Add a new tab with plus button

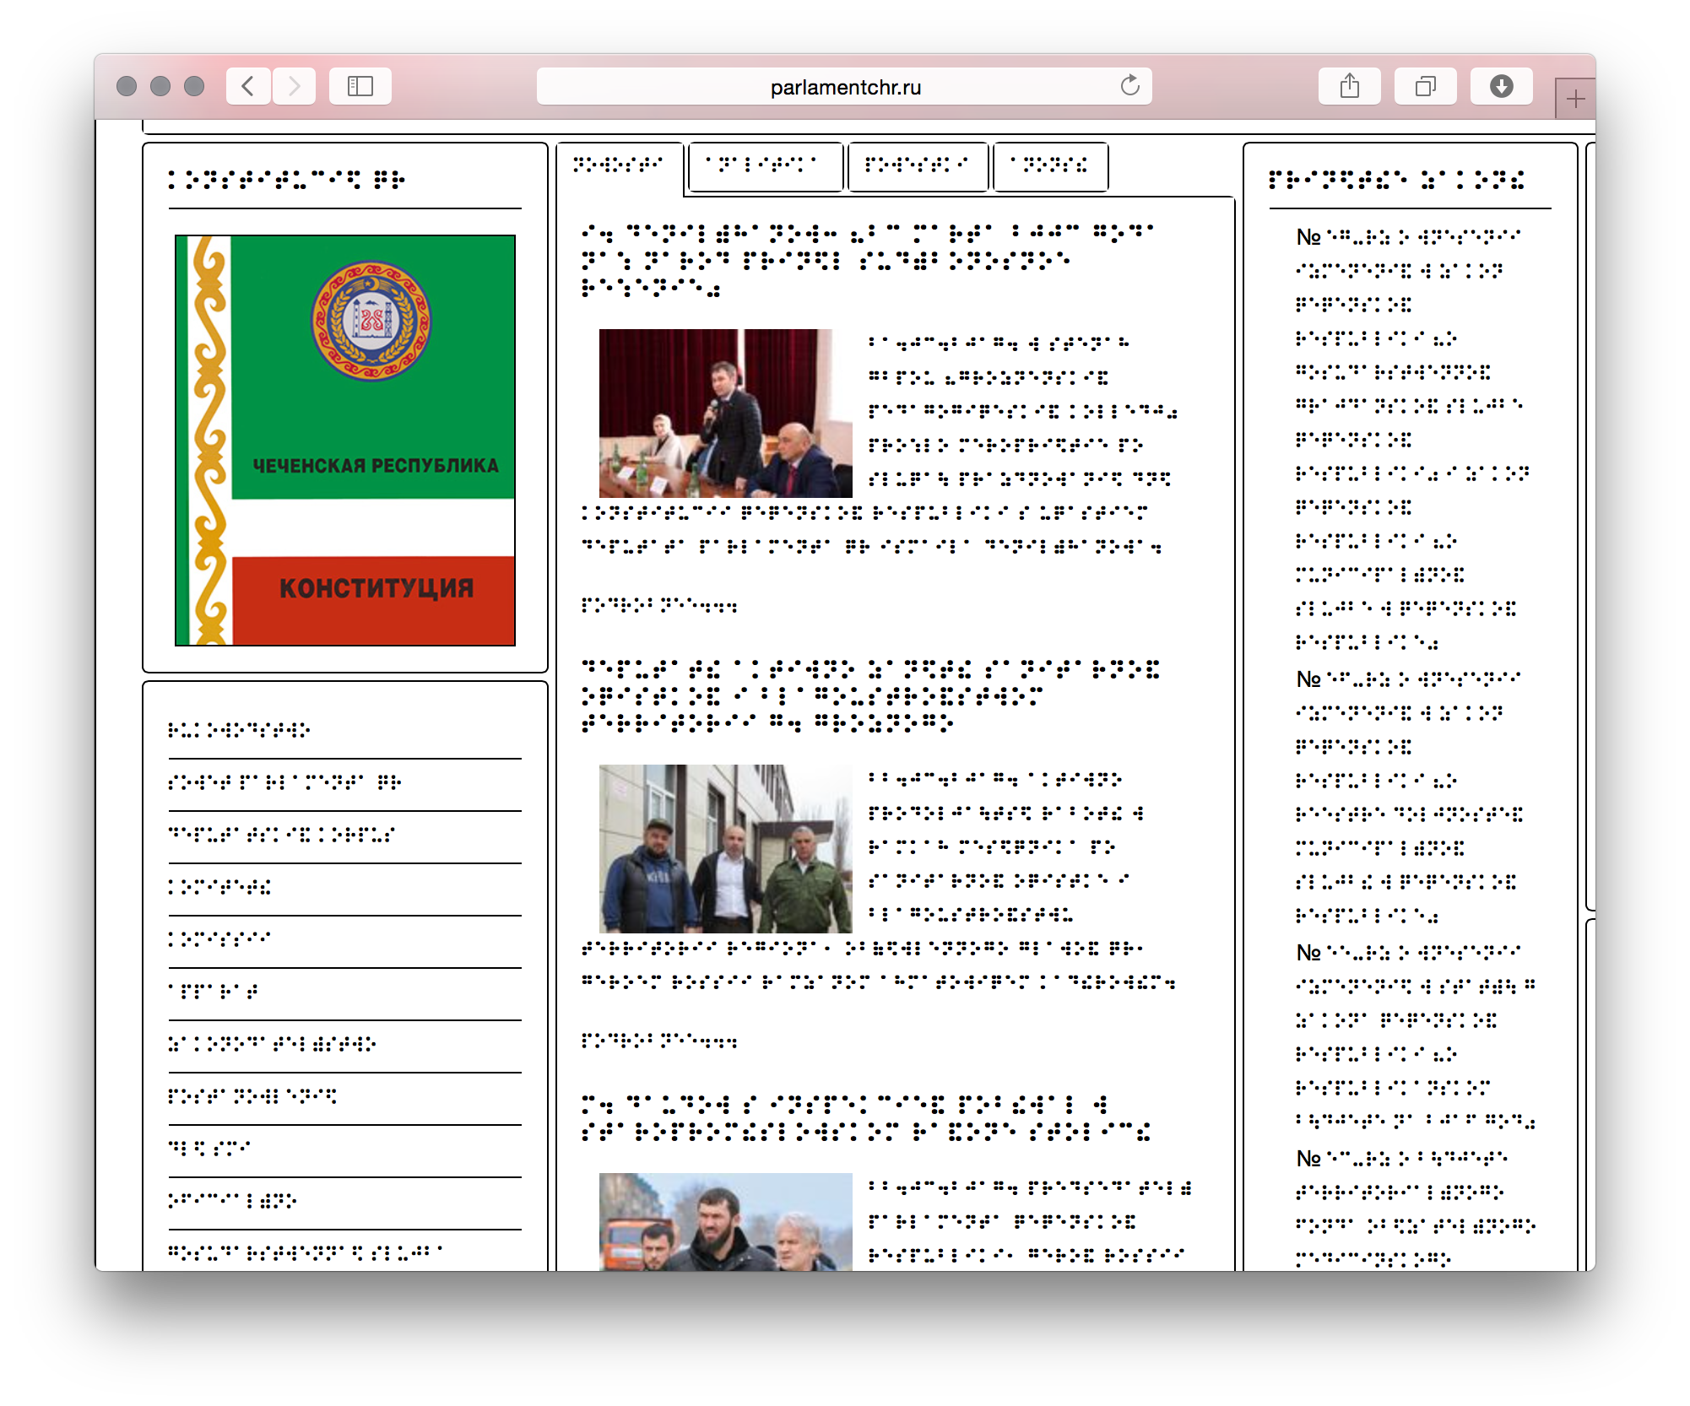point(1574,100)
